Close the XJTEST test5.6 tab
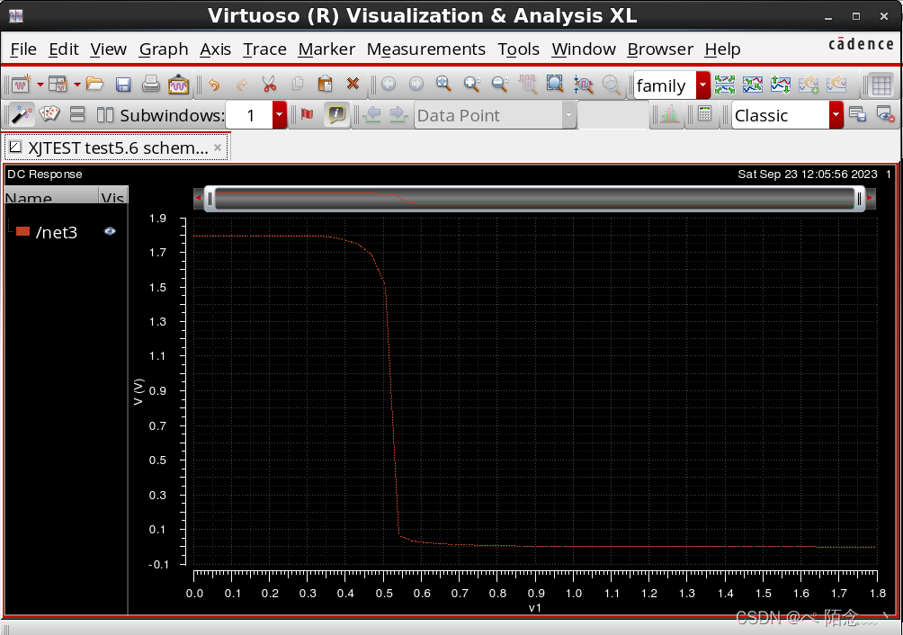903x635 pixels. 218,148
